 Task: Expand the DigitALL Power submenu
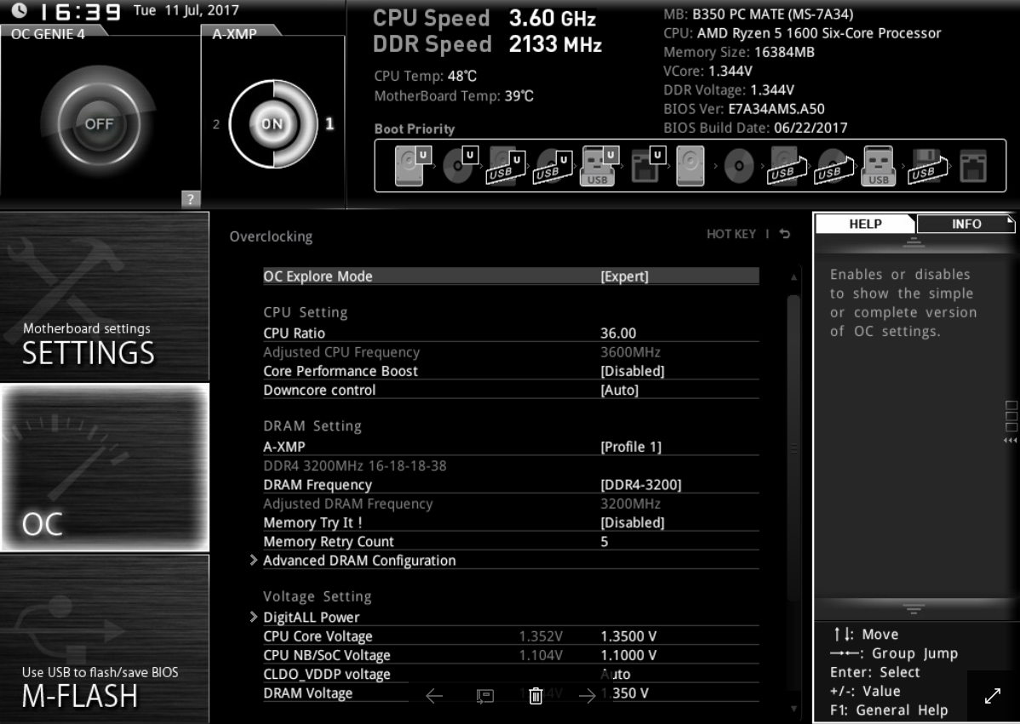504,617
